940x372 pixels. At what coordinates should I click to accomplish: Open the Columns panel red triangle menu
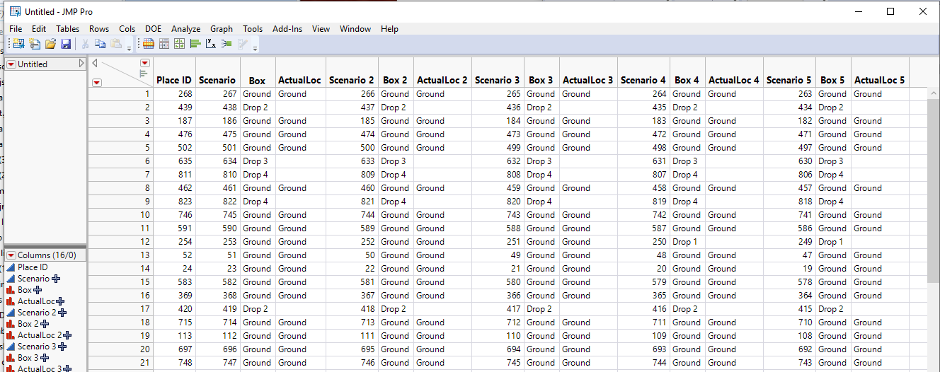tap(11, 255)
